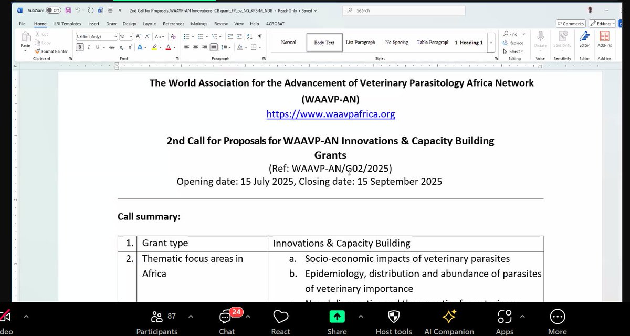Open the Select dropdown in Editing group

(513, 51)
